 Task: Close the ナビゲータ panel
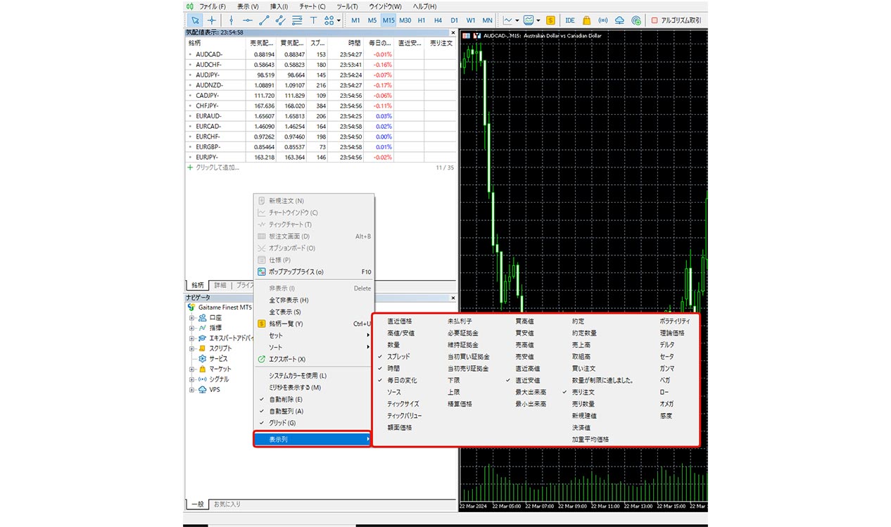(454, 298)
